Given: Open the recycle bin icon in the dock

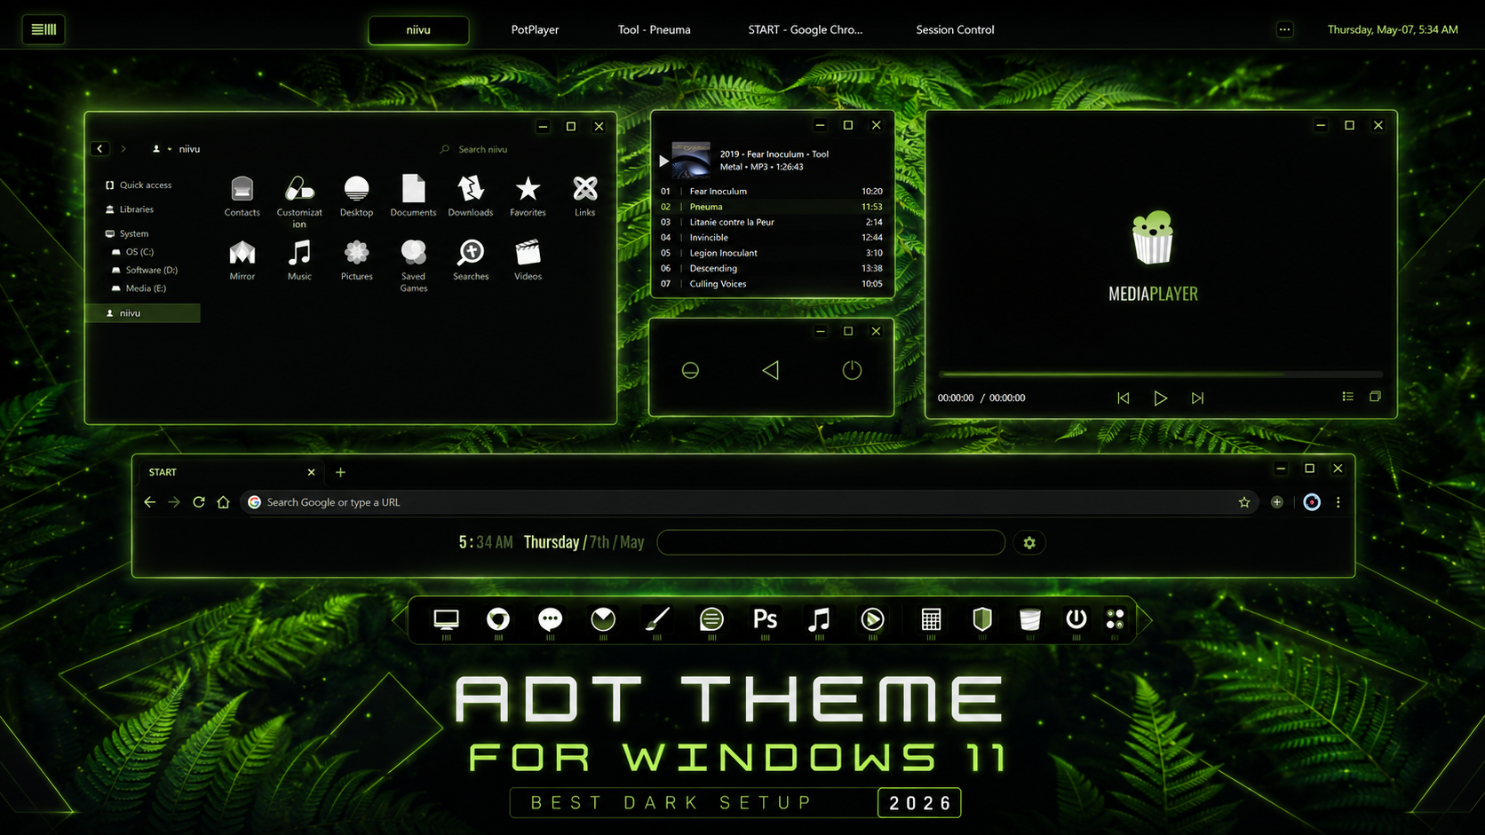Looking at the screenshot, I should 1029,619.
